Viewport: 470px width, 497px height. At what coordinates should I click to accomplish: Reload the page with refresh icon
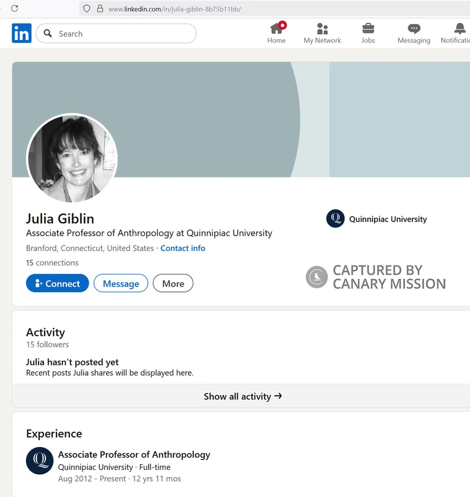(x=15, y=9)
